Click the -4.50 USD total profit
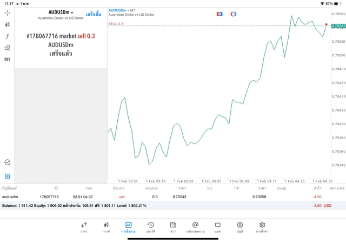 [x=322, y=206]
